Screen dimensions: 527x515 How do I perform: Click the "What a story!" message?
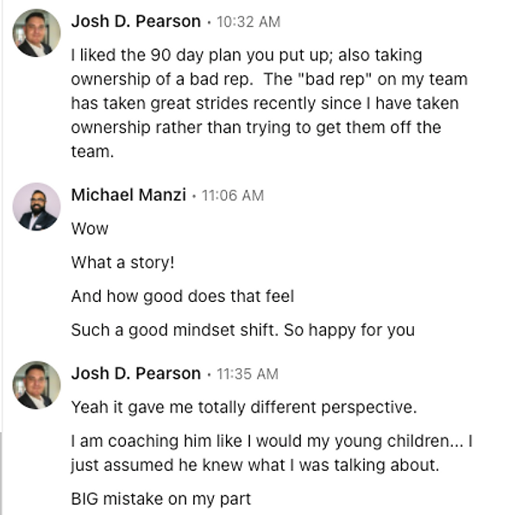(122, 262)
